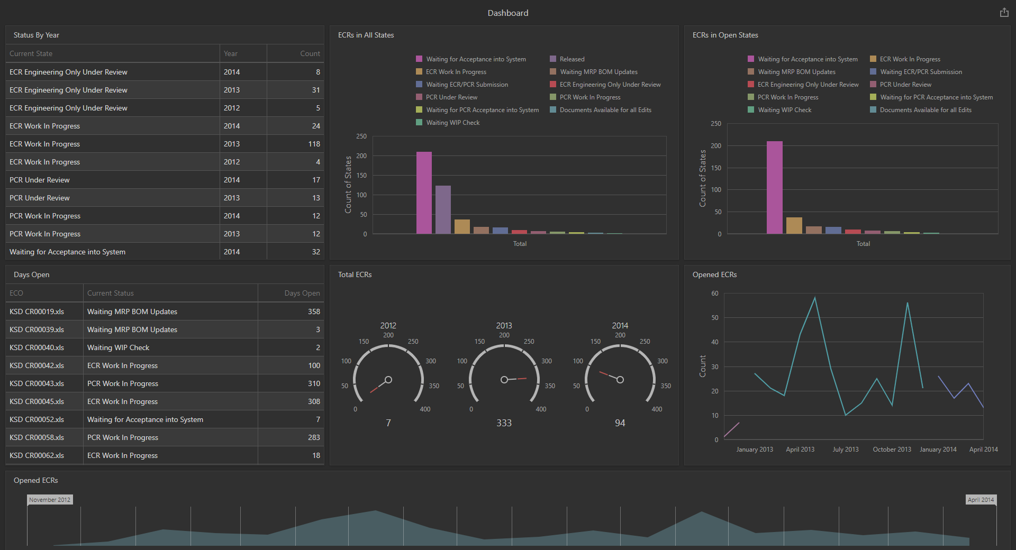Select PCR Under Review 2014 row

pos(165,180)
